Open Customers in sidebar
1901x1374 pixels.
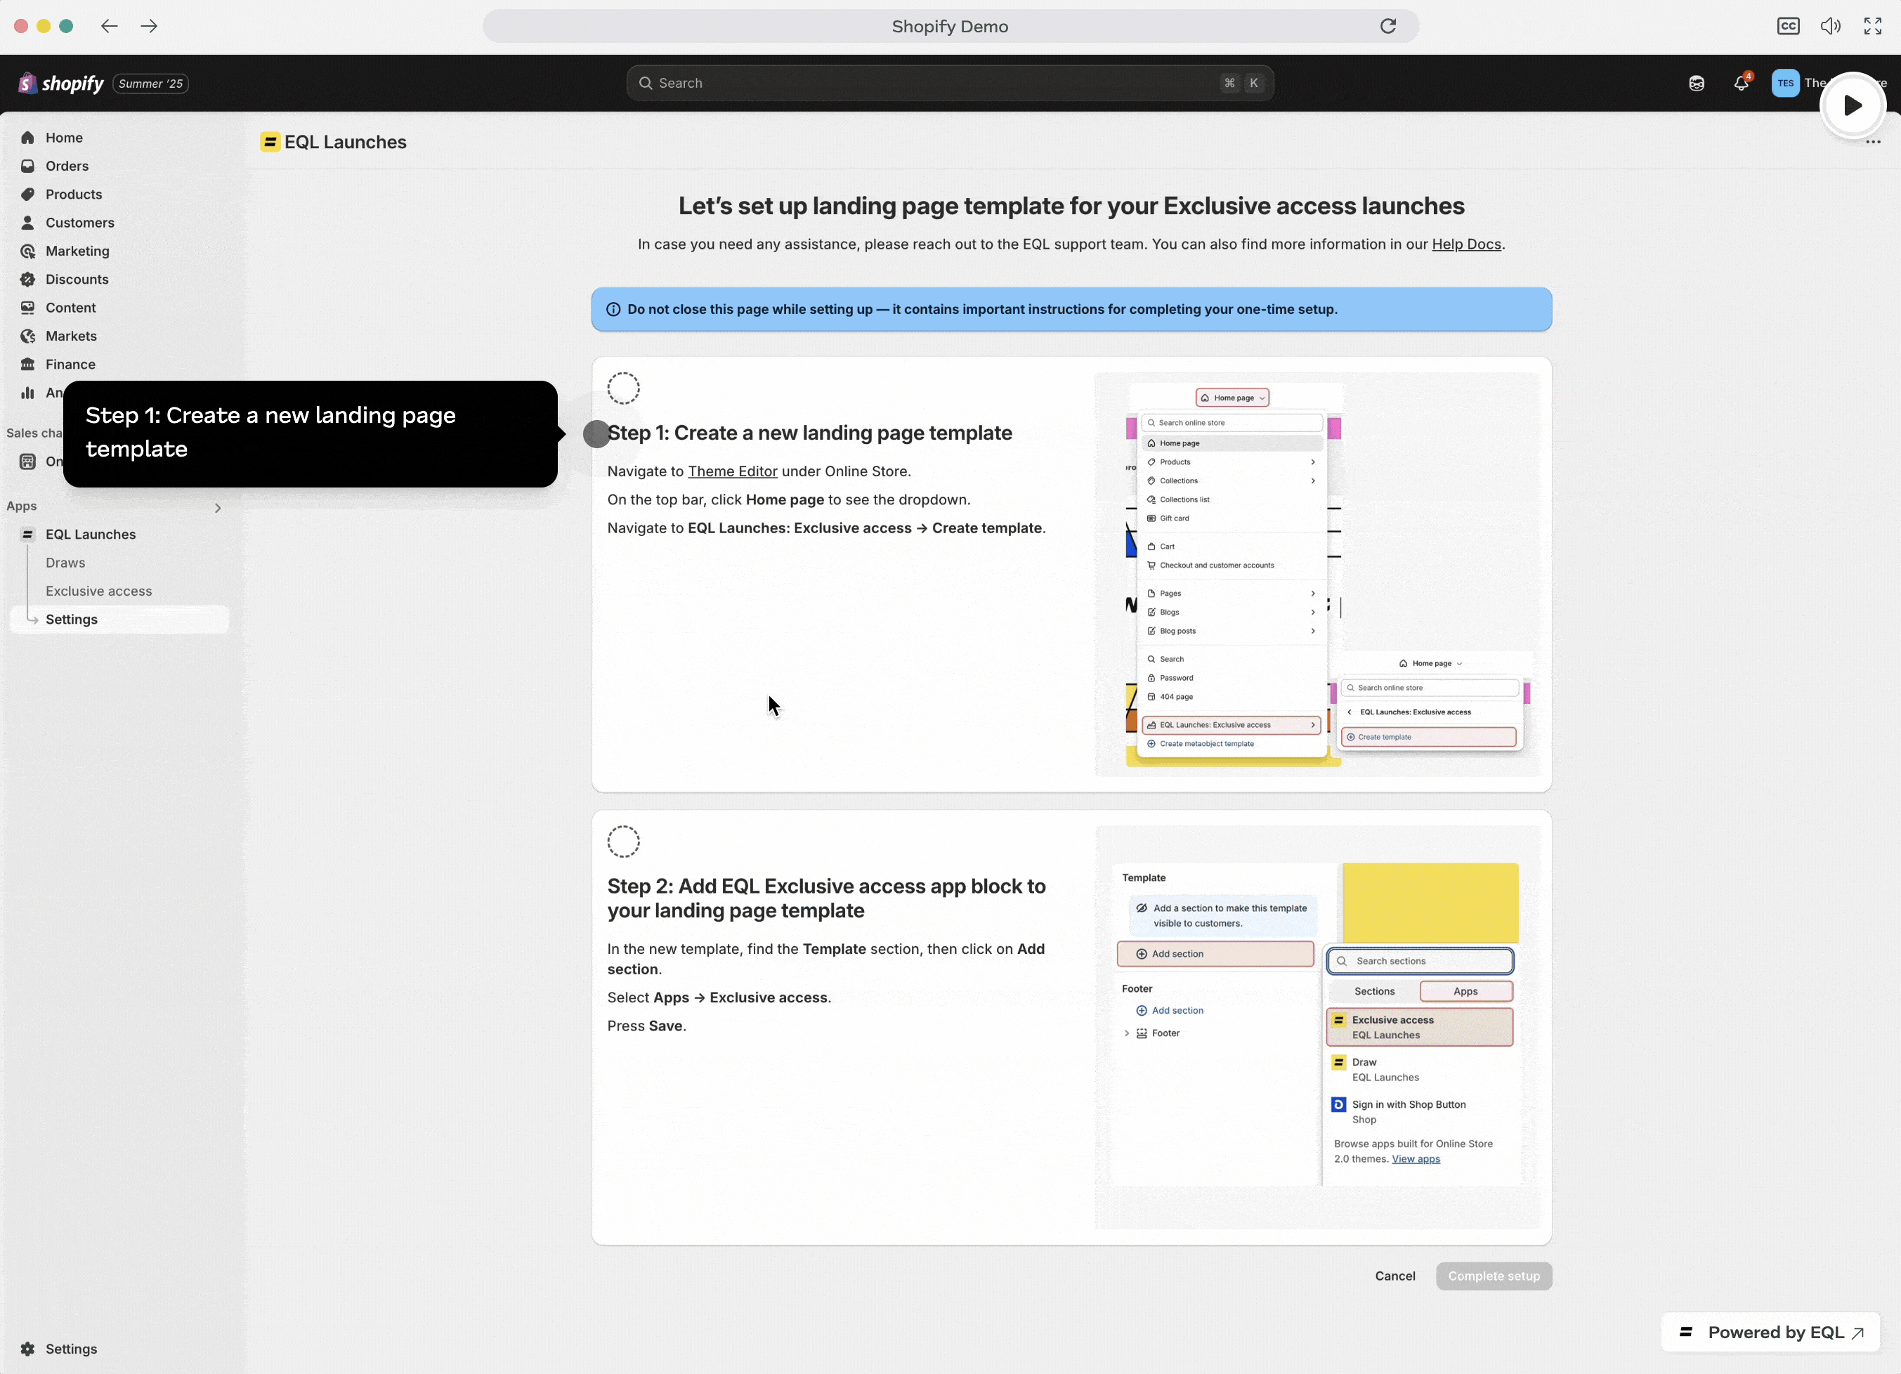click(79, 223)
